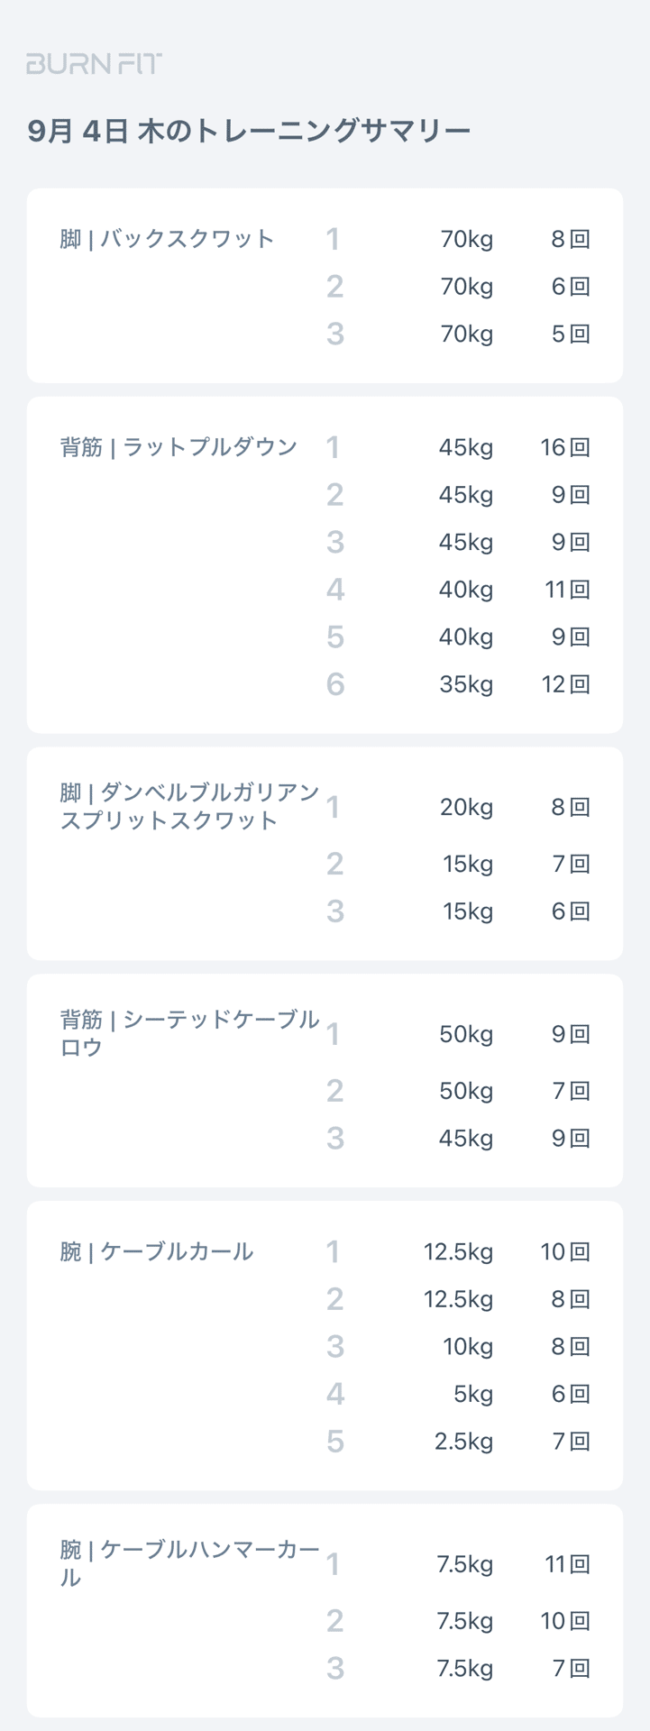Open the ダンベルブルガリアンスプリットスクワット exercise title
650x1731 pixels.
[x=189, y=806]
